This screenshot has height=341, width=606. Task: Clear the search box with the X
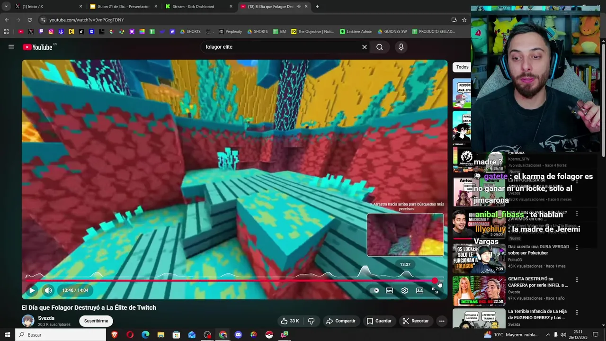pos(365,47)
